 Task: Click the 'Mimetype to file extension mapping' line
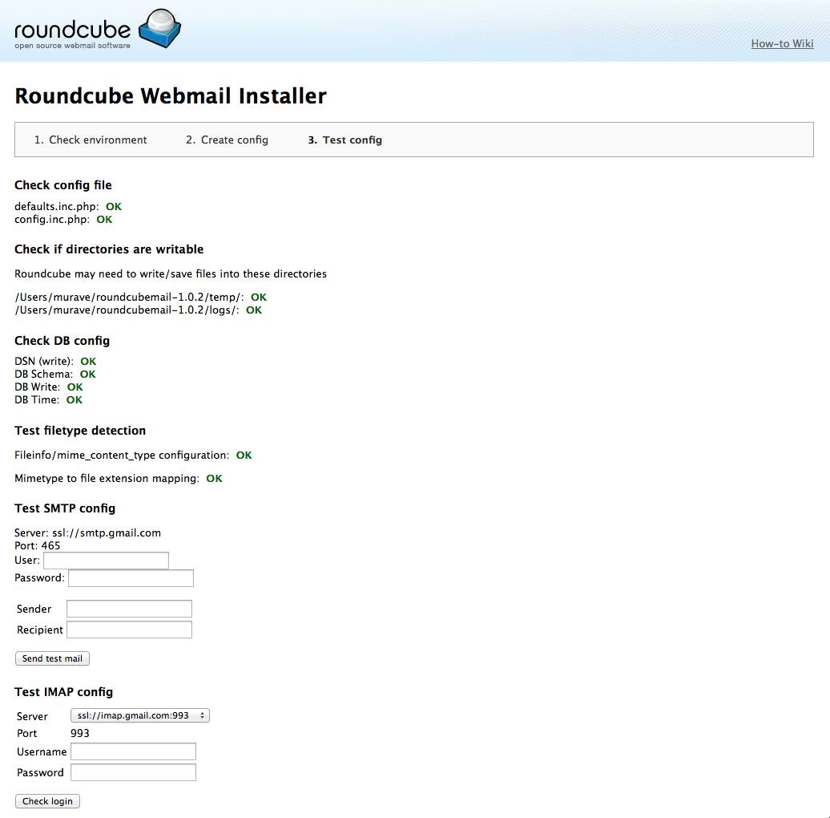click(x=119, y=479)
